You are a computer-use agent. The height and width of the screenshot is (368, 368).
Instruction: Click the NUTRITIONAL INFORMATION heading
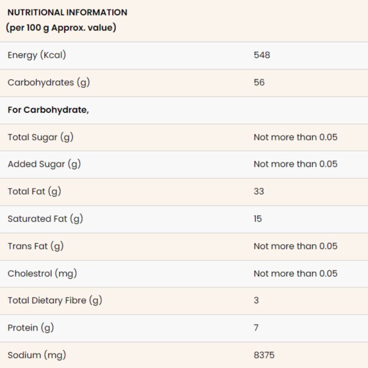coord(67,12)
